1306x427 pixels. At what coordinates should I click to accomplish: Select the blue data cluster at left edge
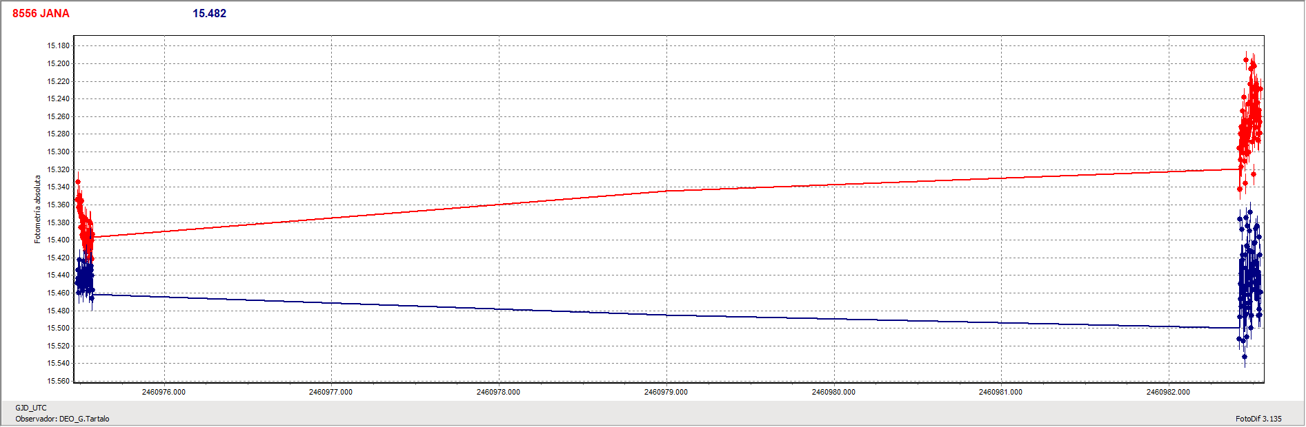(x=84, y=279)
